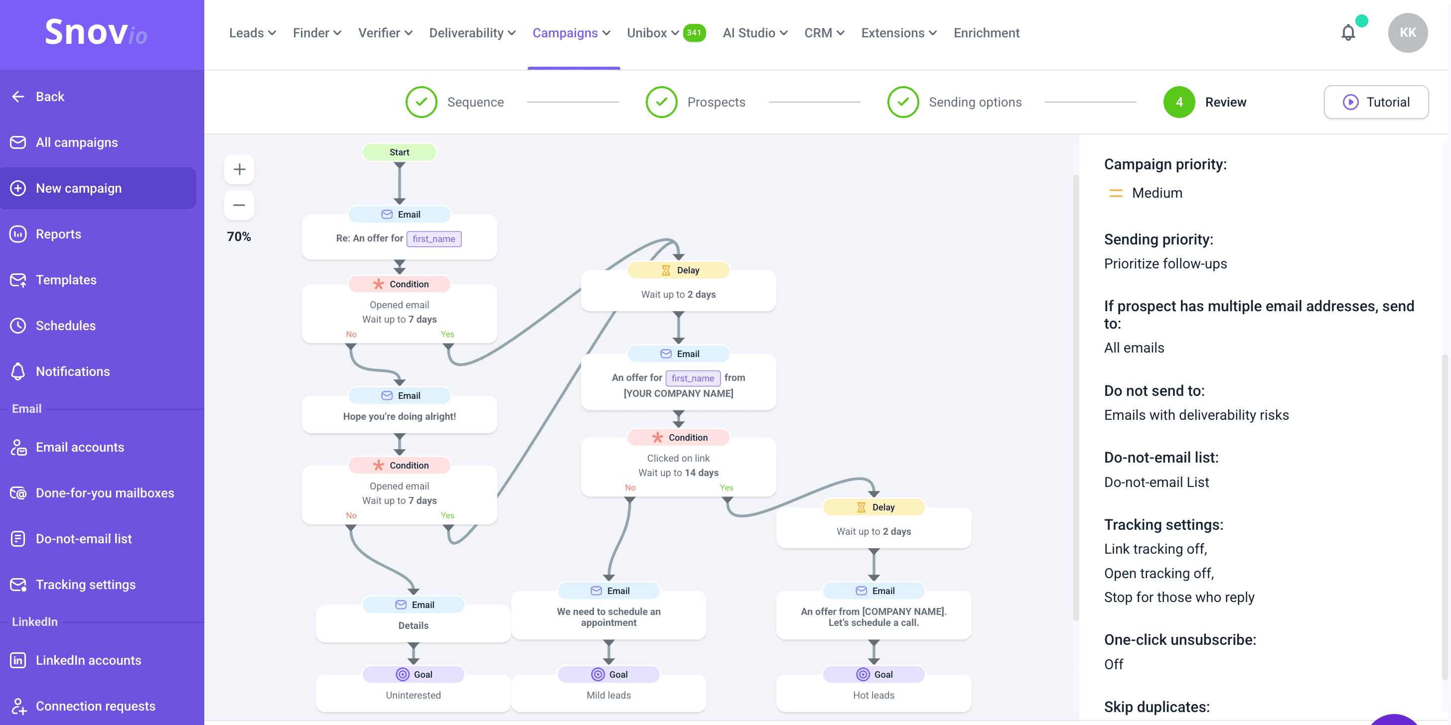Viewport: 1451px width, 725px height.
Task: Select the Sending options step
Action: [903, 102]
